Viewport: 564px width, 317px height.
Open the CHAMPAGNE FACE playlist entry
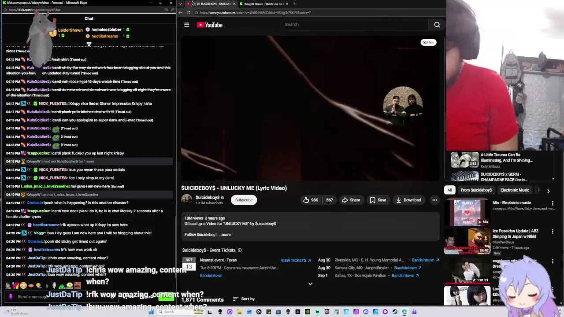click(502, 176)
